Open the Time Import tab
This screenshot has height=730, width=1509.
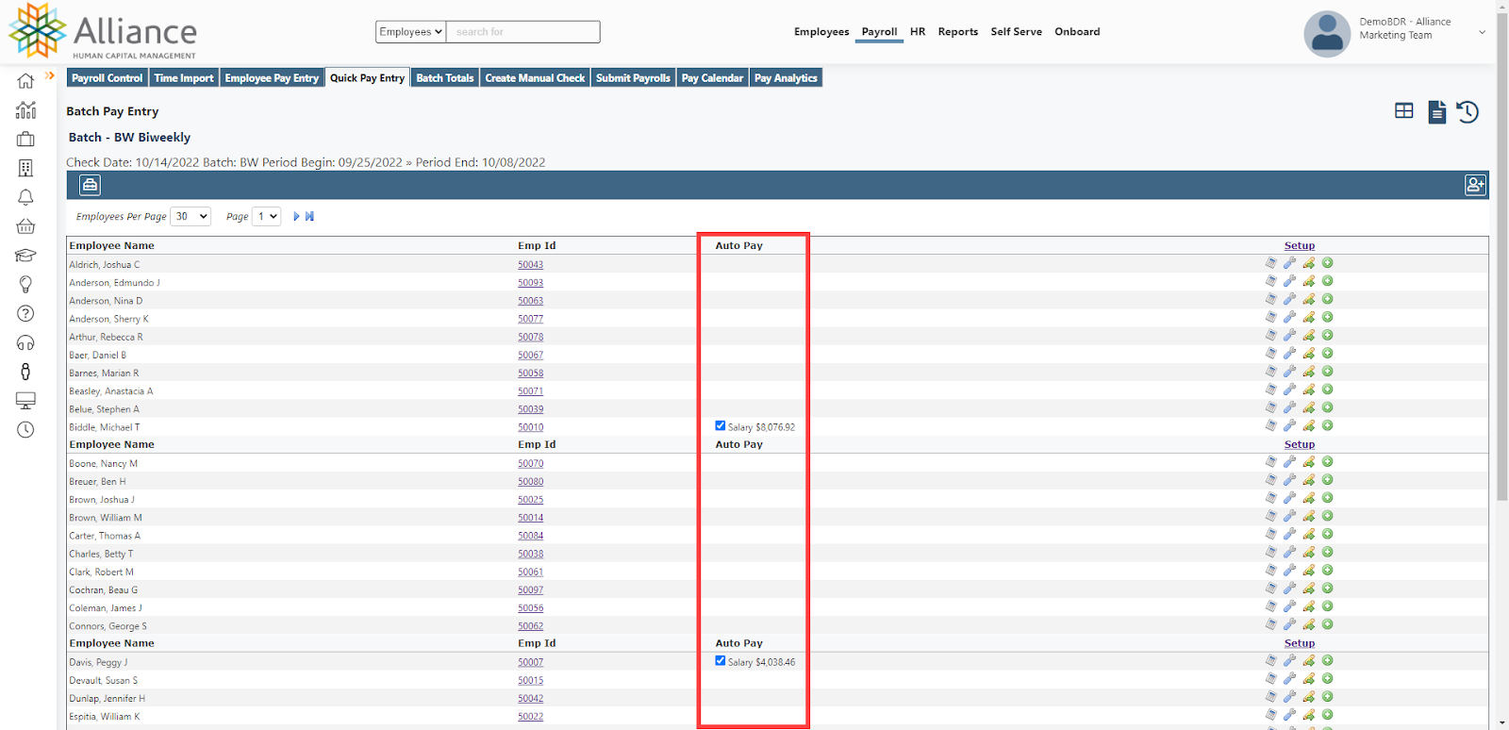point(184,78)
